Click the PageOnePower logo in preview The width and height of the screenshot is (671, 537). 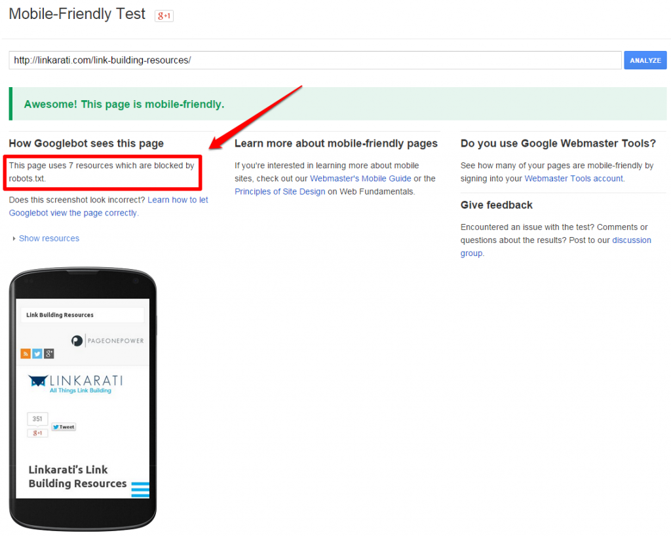(x=107, y=341)
